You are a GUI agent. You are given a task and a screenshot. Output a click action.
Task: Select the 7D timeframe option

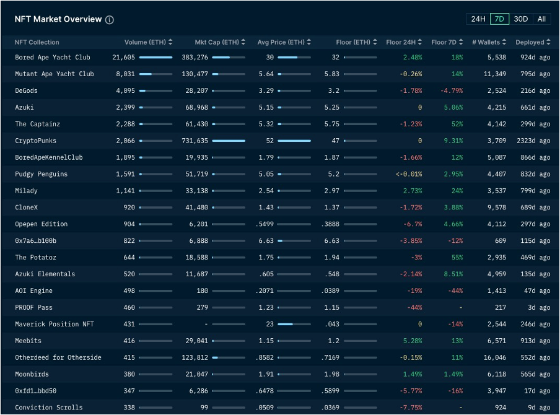[x=499, y=19]
